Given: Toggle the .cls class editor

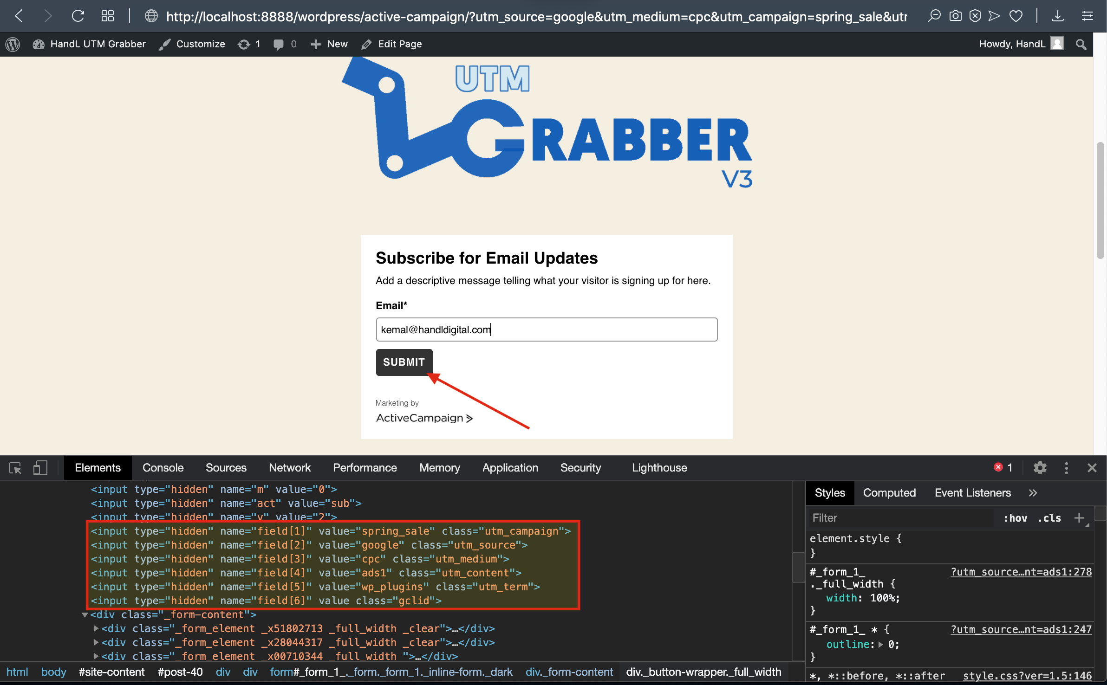Looking at the screenshot, I should tap(1049, 518).
